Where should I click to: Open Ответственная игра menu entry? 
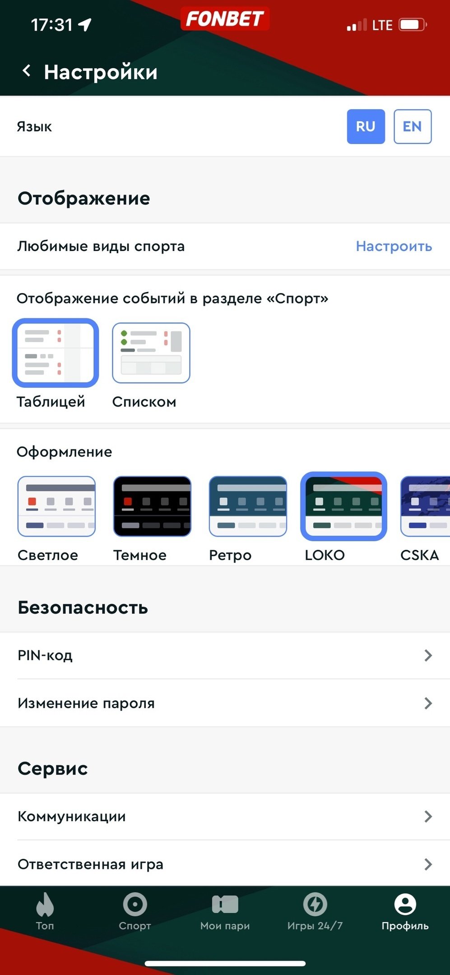(225, 864)
